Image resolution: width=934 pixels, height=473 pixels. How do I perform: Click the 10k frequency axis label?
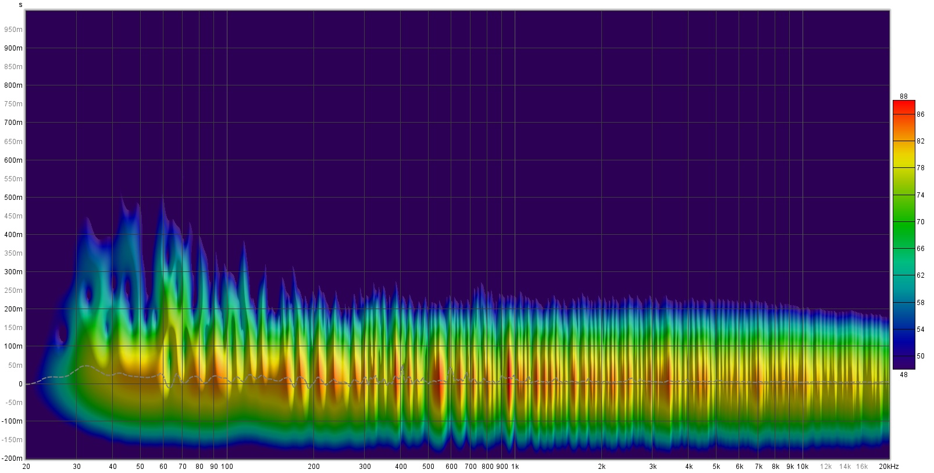pos(803,467)
